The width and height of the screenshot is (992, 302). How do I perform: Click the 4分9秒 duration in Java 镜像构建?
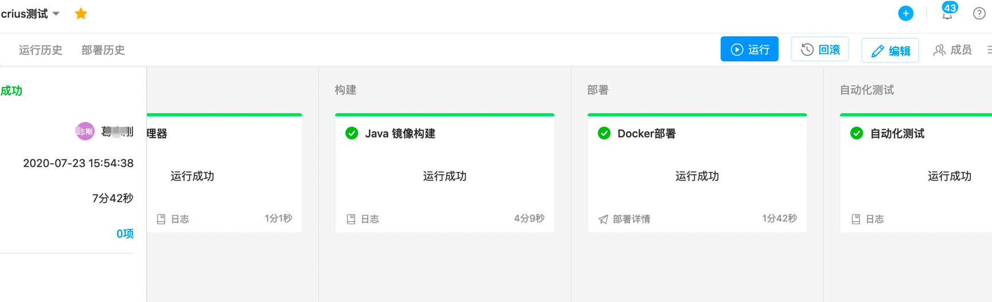coord(529,218)
